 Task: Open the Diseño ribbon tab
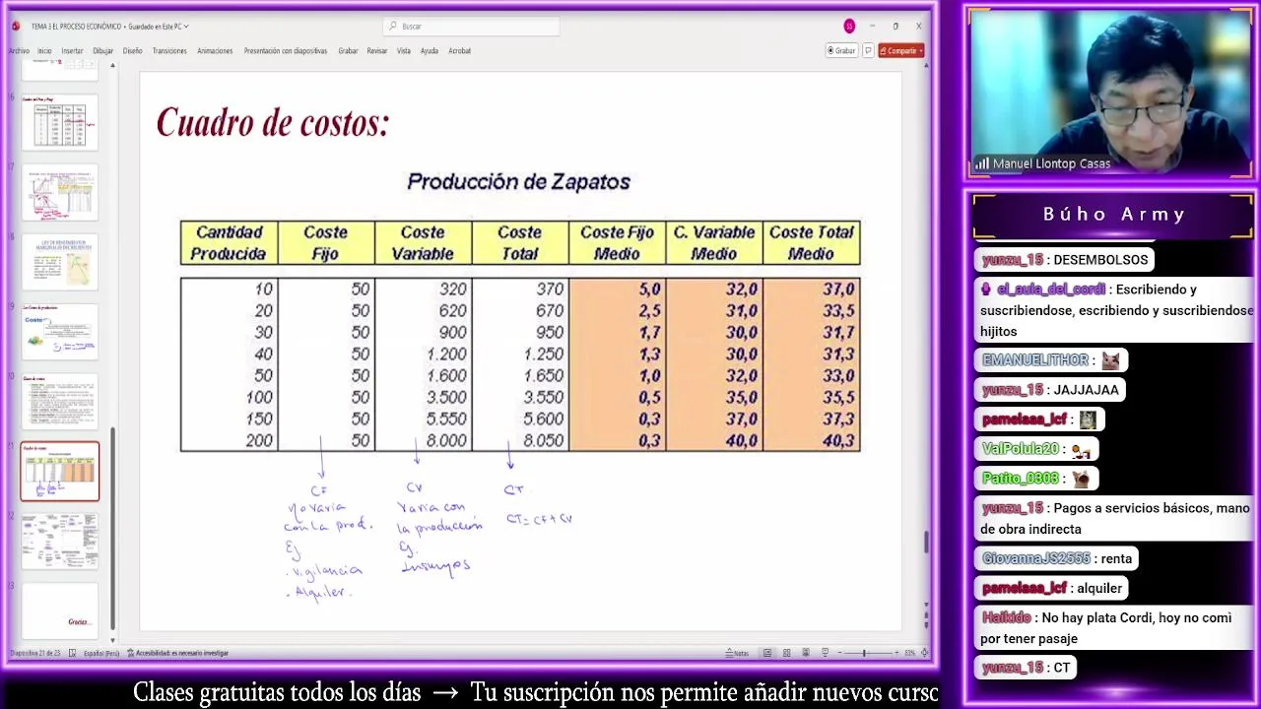point(132,51)
